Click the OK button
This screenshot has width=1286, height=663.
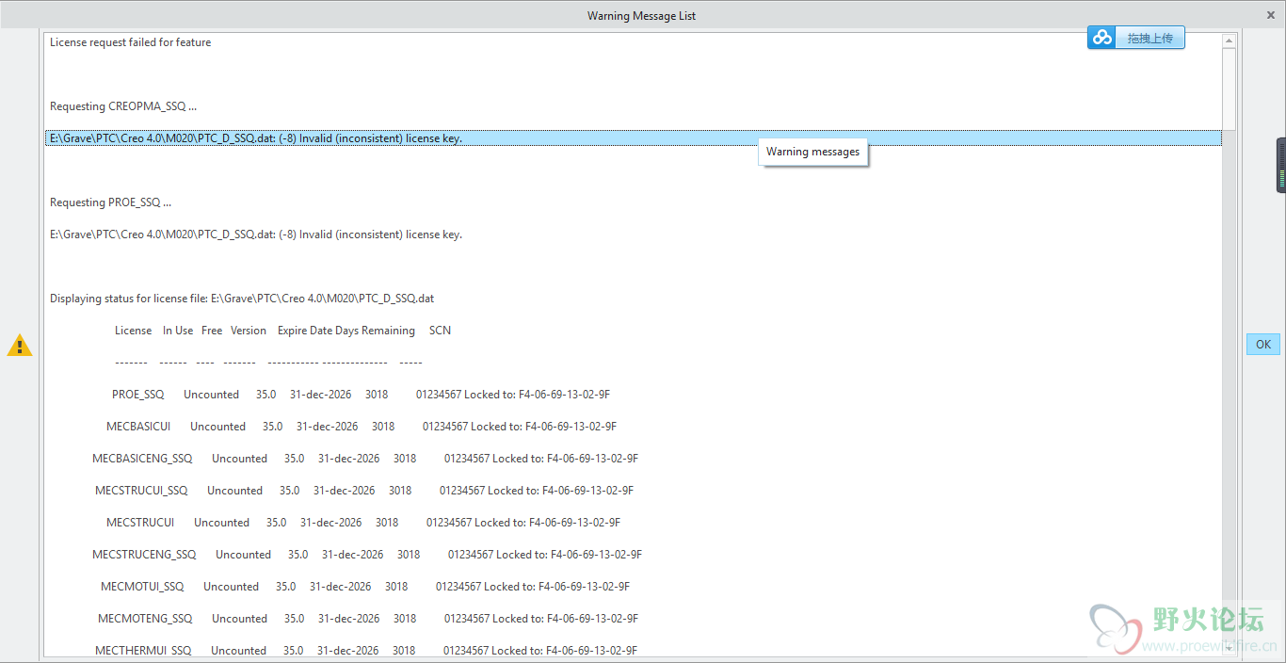point(1262,344)
